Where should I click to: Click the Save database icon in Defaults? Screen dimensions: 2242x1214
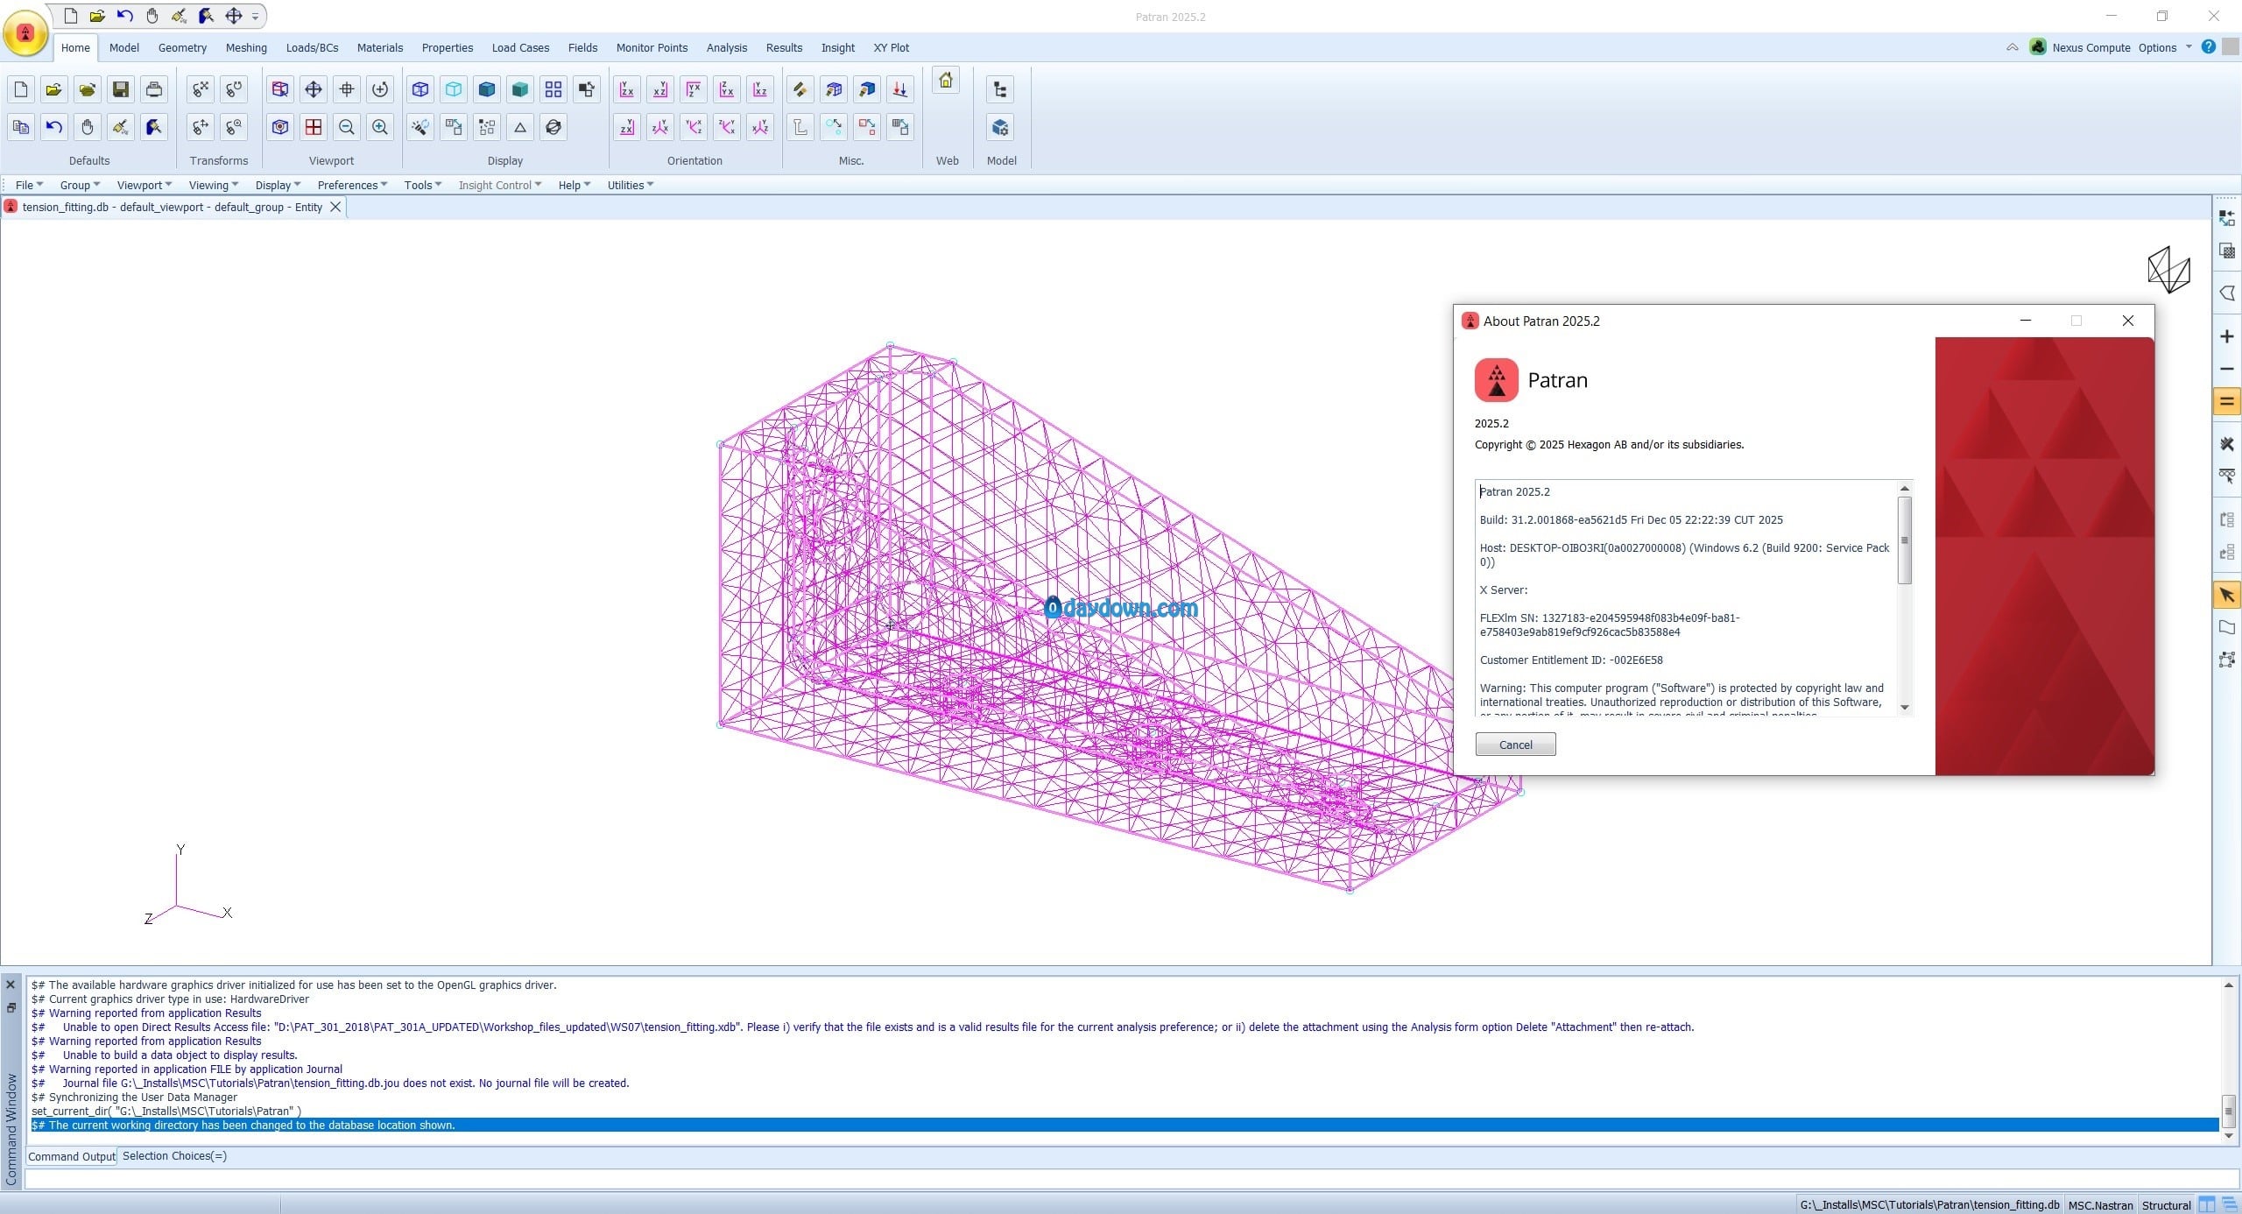pos(121,89)
